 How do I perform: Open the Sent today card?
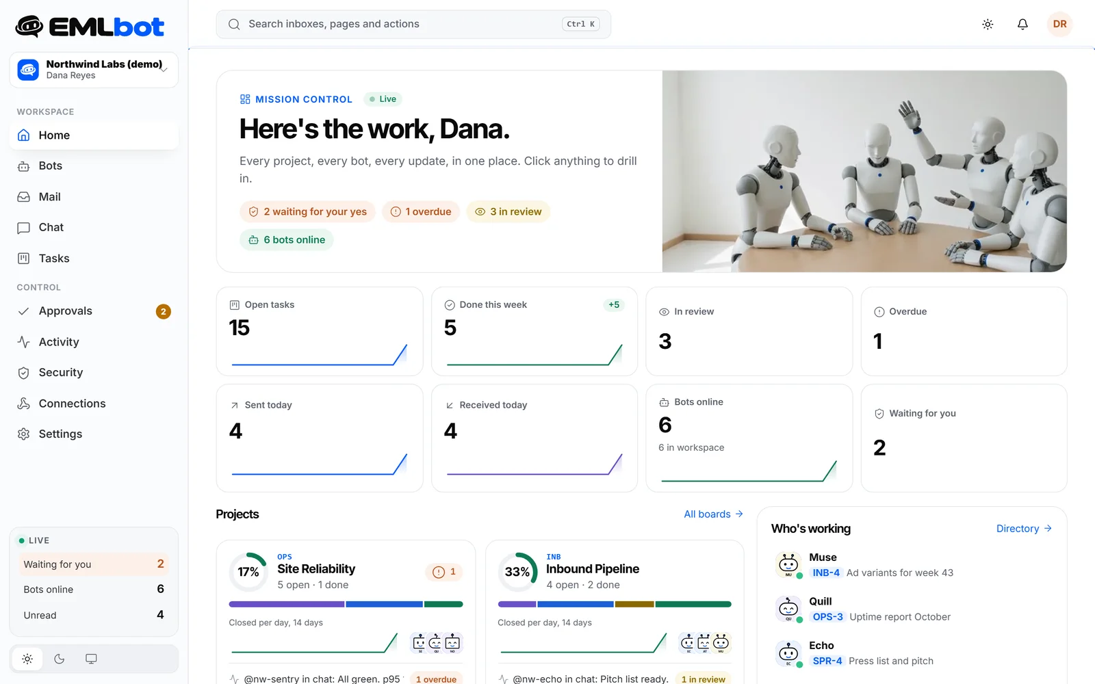click(x=320, y=438)
